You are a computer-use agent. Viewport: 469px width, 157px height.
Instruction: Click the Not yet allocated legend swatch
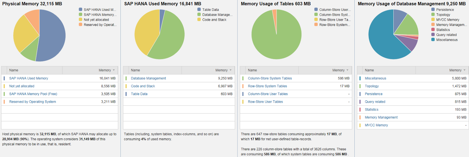81,20
